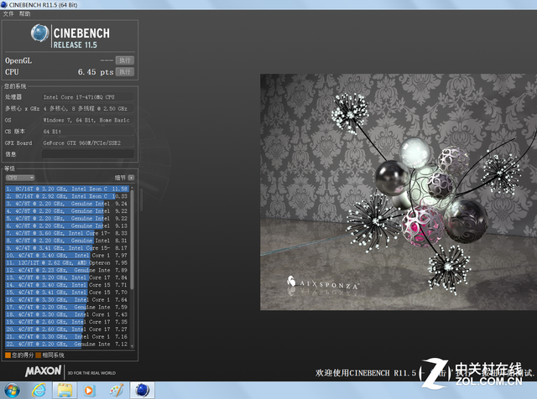The image size is (537, 399).
Task: Open File Explorer folder from taskbar
Action: pyautogui.click(x=64, y=390)
